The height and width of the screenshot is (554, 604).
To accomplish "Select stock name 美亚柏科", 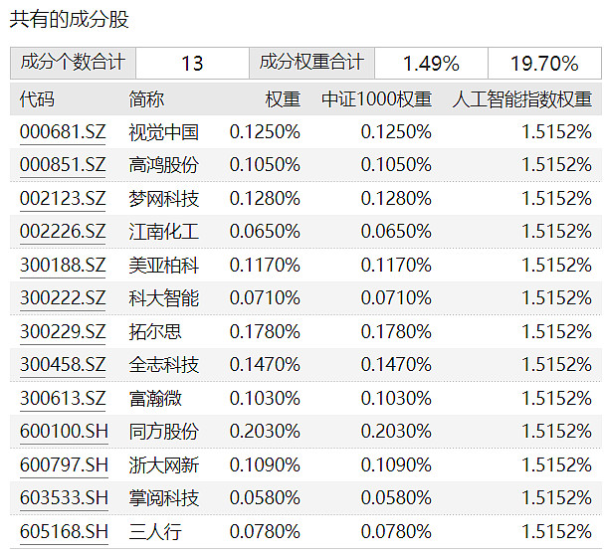I will 164,266.
